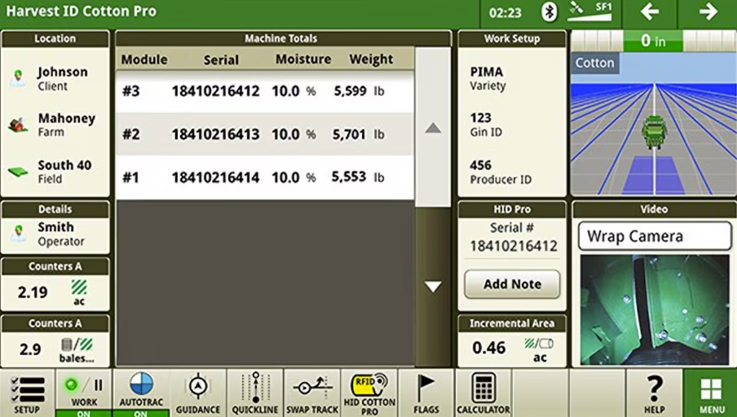Screen dimensions: 737x417
Task: Click serial 18410216414 in the table
Action: pos(215,178)
